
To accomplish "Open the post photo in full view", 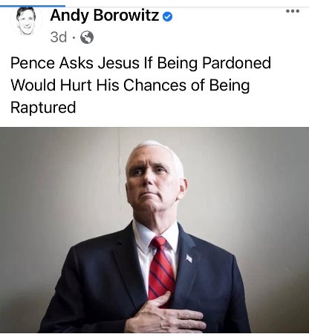I will [154, 230].
